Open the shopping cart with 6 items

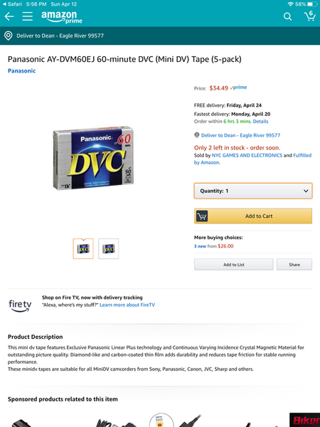310,16
